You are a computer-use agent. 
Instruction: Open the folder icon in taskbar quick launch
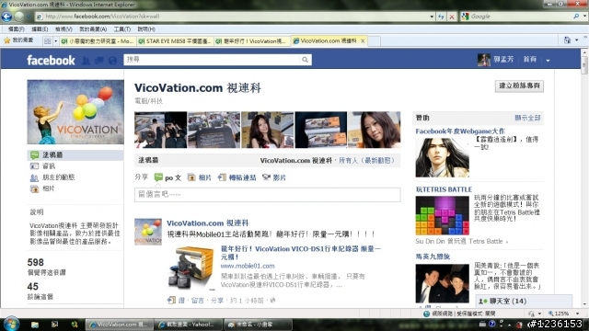click(x=35, y=325)
